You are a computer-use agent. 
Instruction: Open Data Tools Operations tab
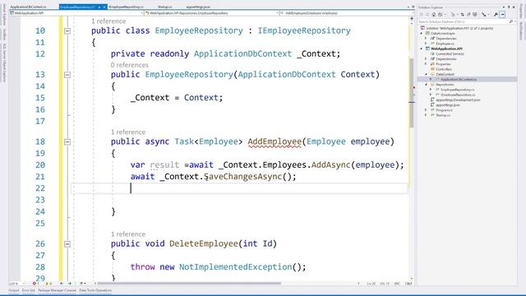coord(95,290)
